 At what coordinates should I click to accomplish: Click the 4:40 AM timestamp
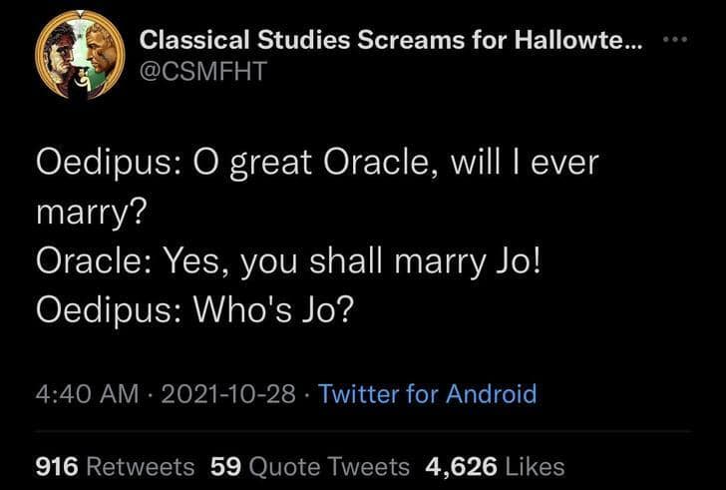87,393
